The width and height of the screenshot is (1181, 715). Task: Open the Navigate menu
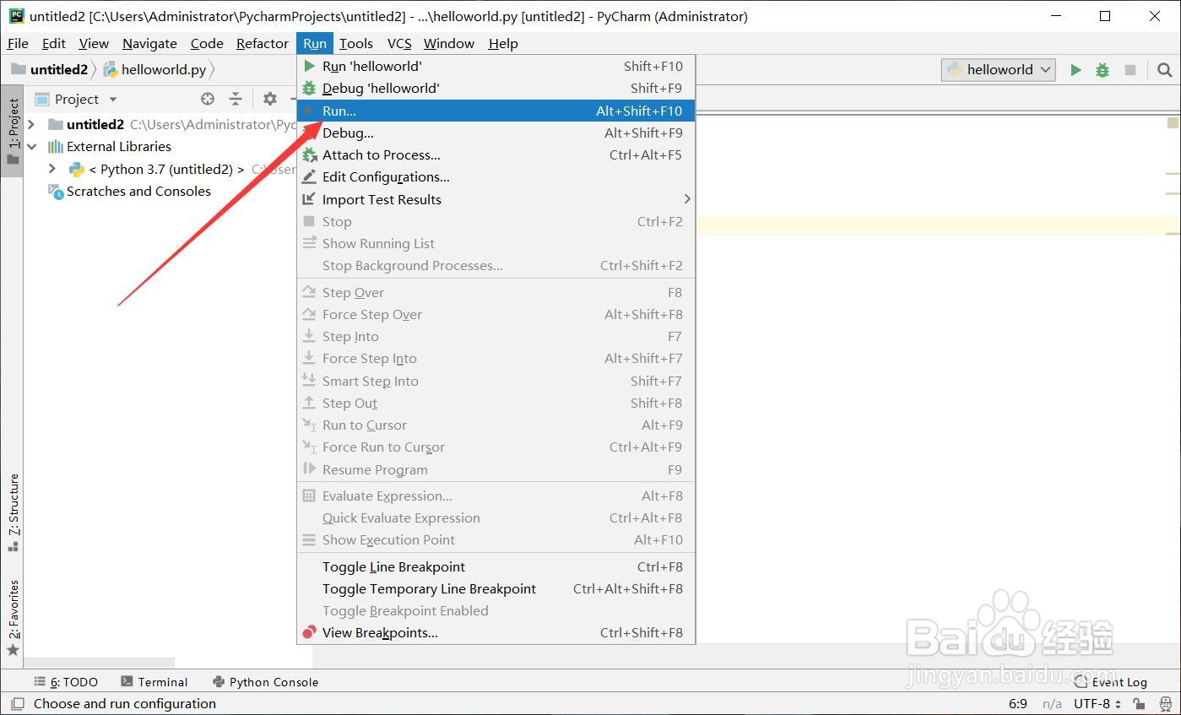(x=149, y=43)
